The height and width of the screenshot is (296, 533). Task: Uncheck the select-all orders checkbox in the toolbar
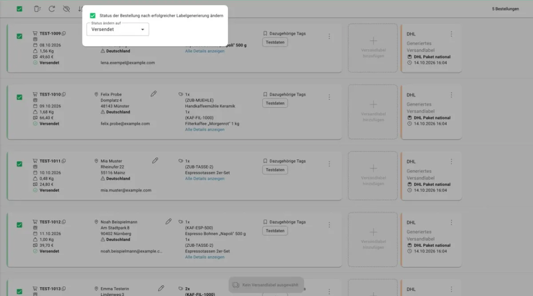(20, 9)
